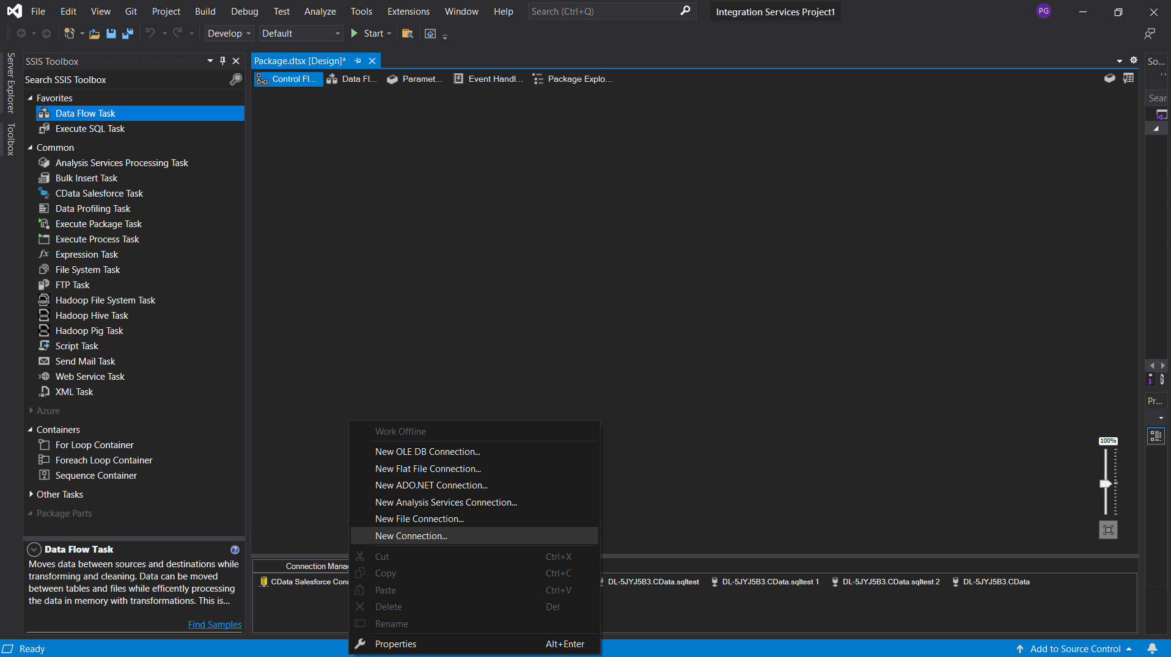Choose New Connection... from context menu
The height and width of the screenshot is (657, 1171).
[x=411, y=536]
